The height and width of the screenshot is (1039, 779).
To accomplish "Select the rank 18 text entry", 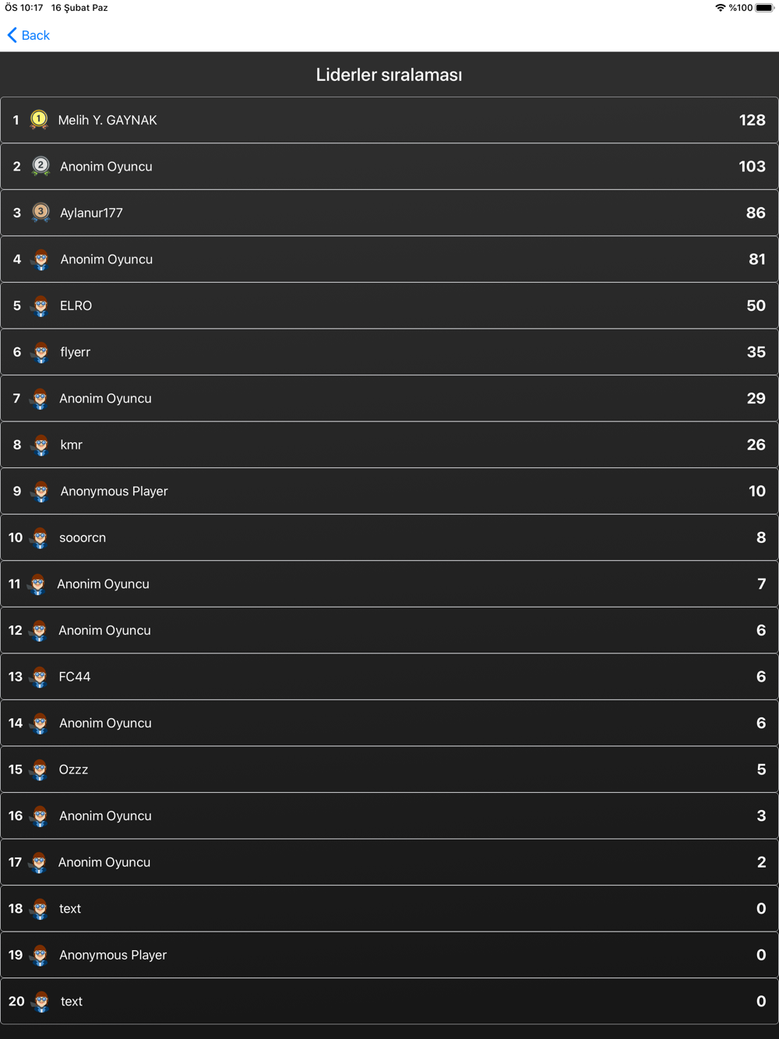I will tap(389, 909).
